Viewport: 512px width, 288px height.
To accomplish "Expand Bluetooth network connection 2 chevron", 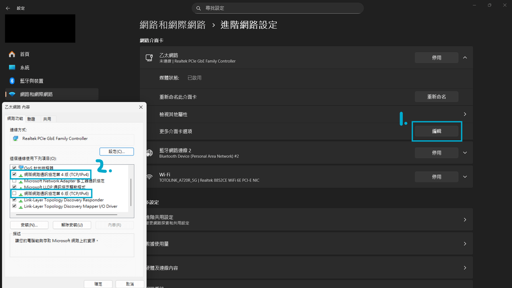I will (465, 153).
